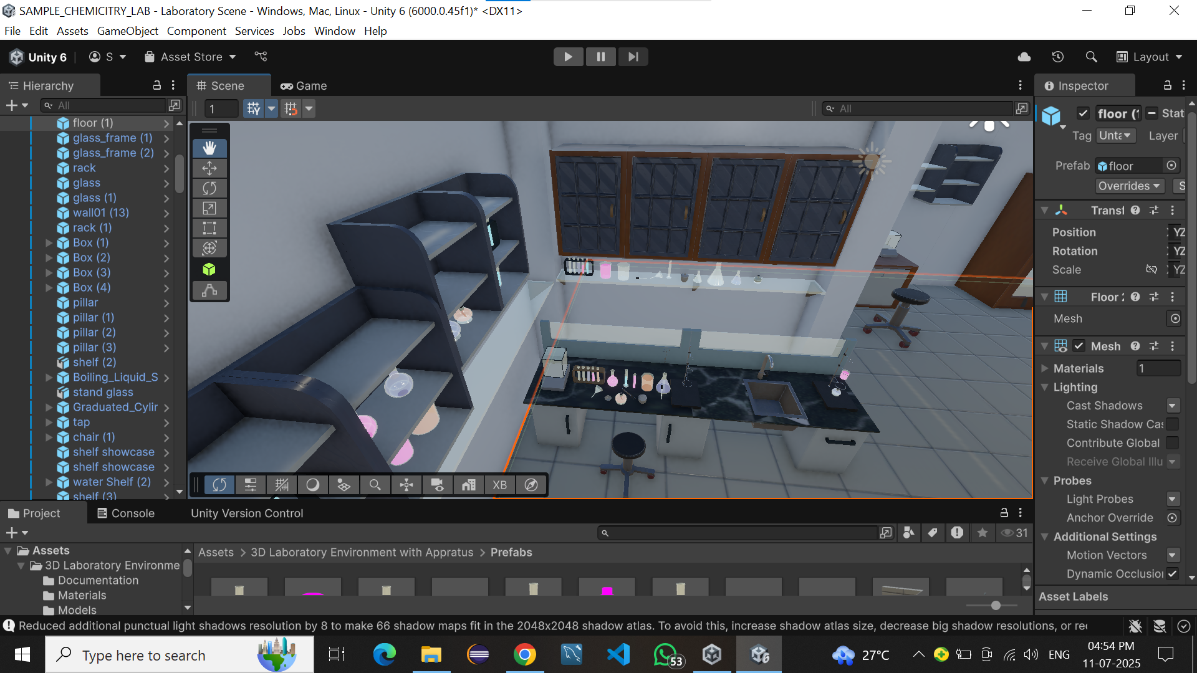Select tap object in Hierarchy
1197x673 pixels.
[x=81, y=422]
